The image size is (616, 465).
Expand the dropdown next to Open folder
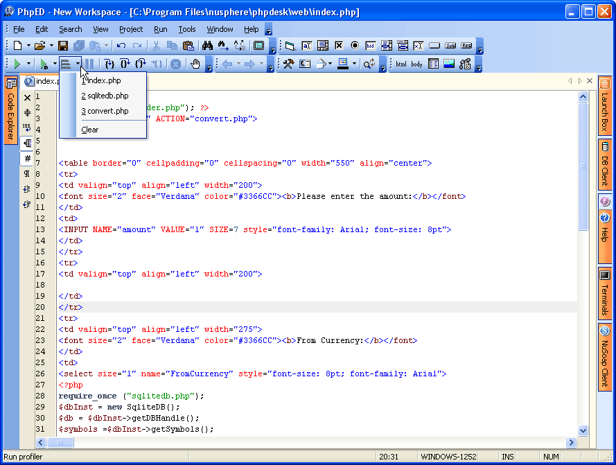click(51, 46)
